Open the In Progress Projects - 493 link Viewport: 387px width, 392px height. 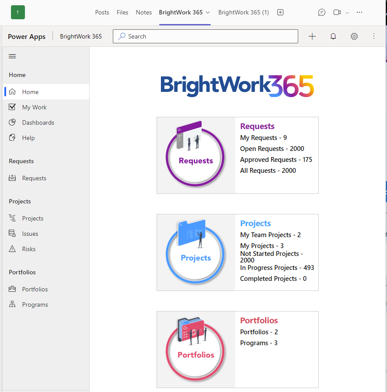click(x=277, y=268)
